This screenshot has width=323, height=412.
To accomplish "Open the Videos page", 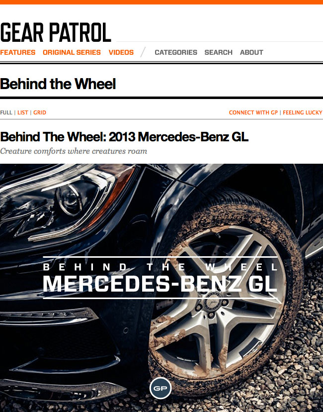I will pyautogui.click(x=121, y=52).
